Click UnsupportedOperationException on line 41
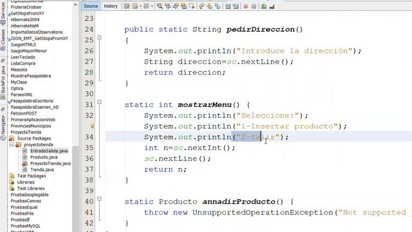412x232 pixels. pos(263,212)
